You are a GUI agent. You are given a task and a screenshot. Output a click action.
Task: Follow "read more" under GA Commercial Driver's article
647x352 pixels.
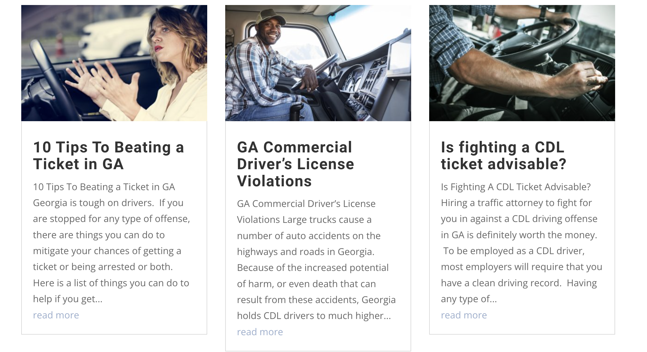click(260, 332)
